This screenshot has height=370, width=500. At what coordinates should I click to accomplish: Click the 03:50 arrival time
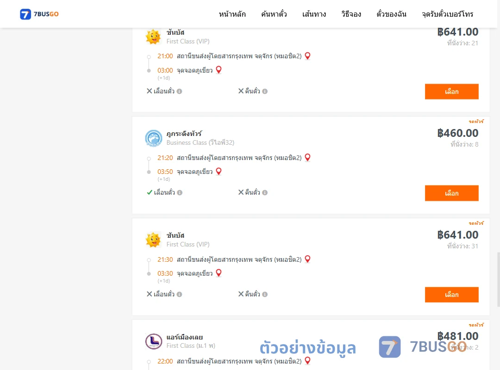point(165,172)
